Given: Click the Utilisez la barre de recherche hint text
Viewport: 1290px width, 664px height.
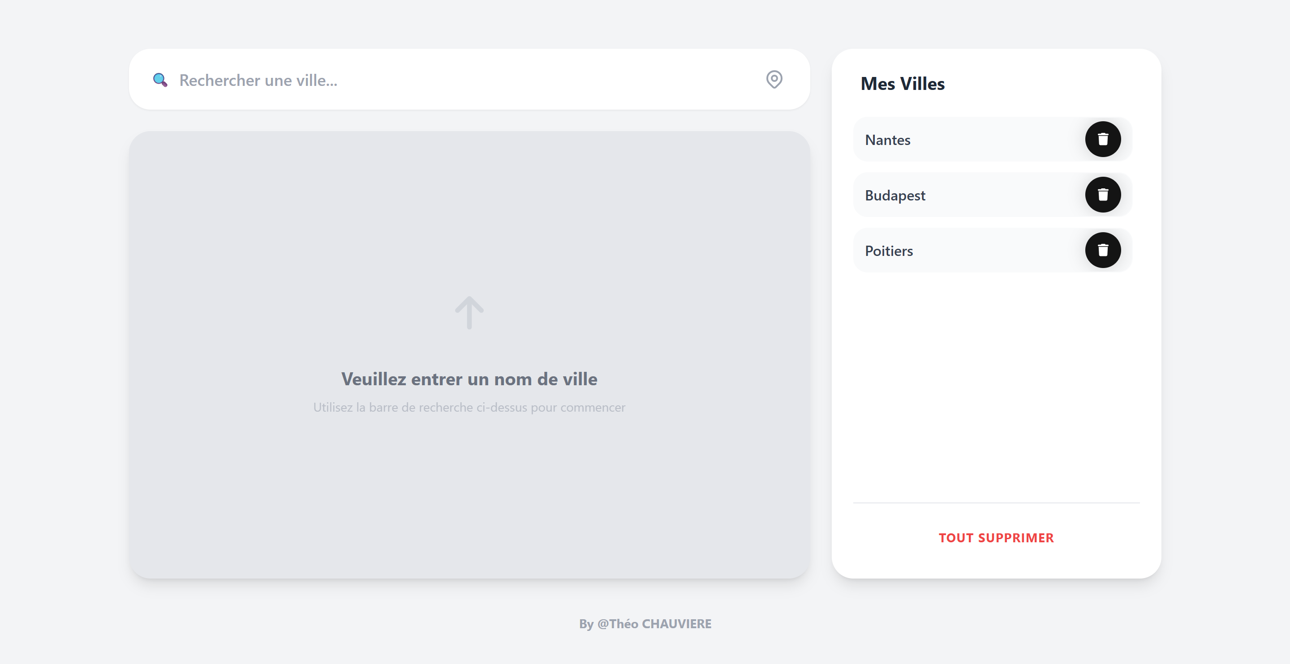Looking at the screenshot, I should 469,407.
